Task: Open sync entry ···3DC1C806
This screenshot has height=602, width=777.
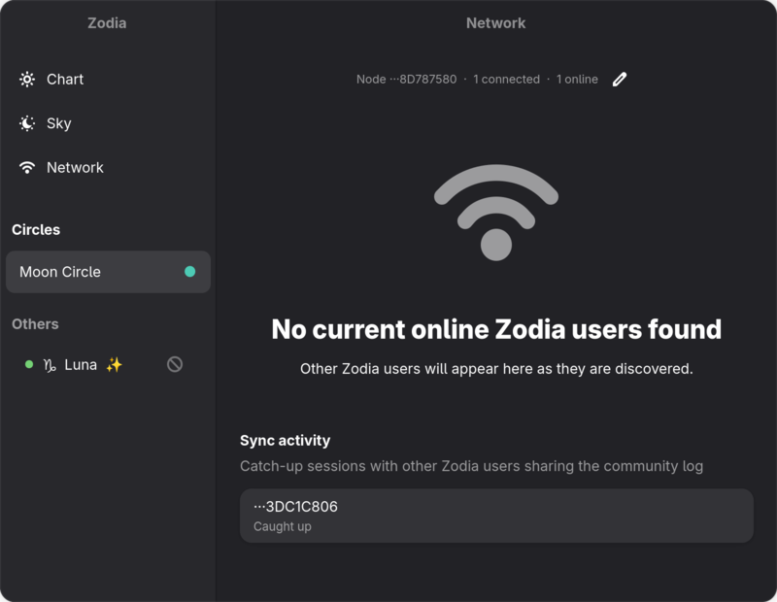Action: (x=496, y=516)
